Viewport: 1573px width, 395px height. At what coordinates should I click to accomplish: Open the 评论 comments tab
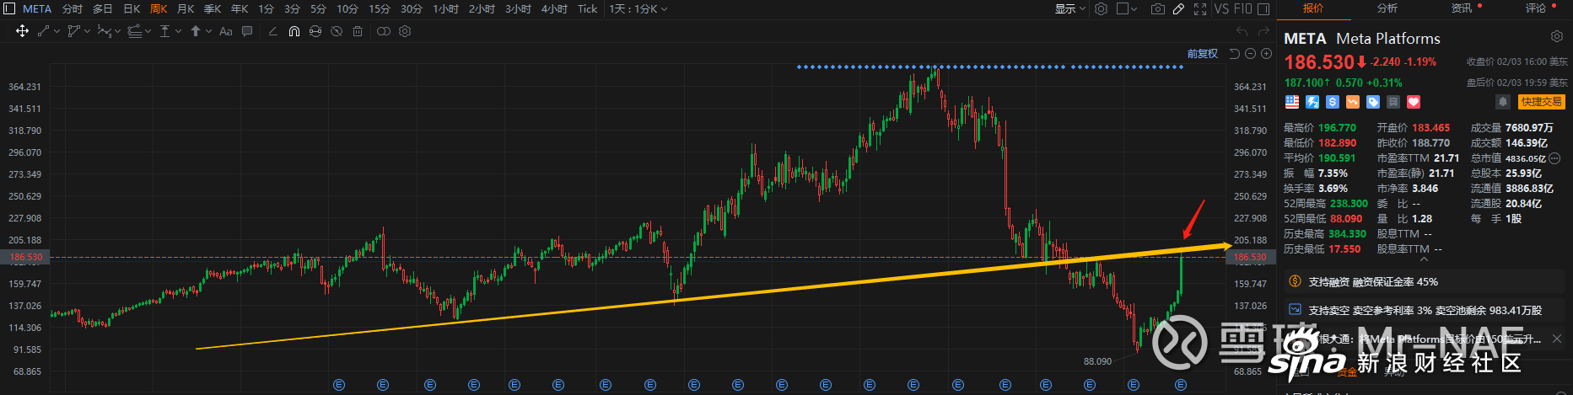(1536, 8)
